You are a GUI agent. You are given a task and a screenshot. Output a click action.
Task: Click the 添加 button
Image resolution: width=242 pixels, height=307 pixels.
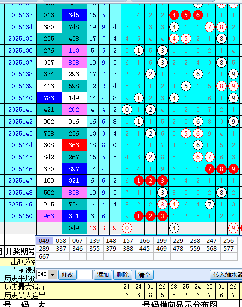(x=103, y=274)
